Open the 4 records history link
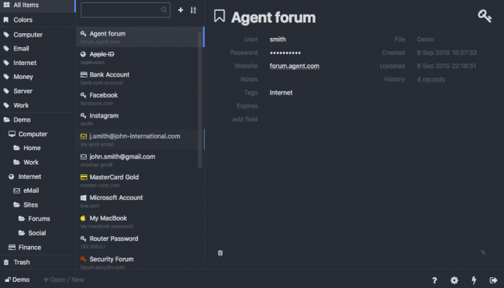The width and height of the screenshot is (504, 288). tap(430, 79)
